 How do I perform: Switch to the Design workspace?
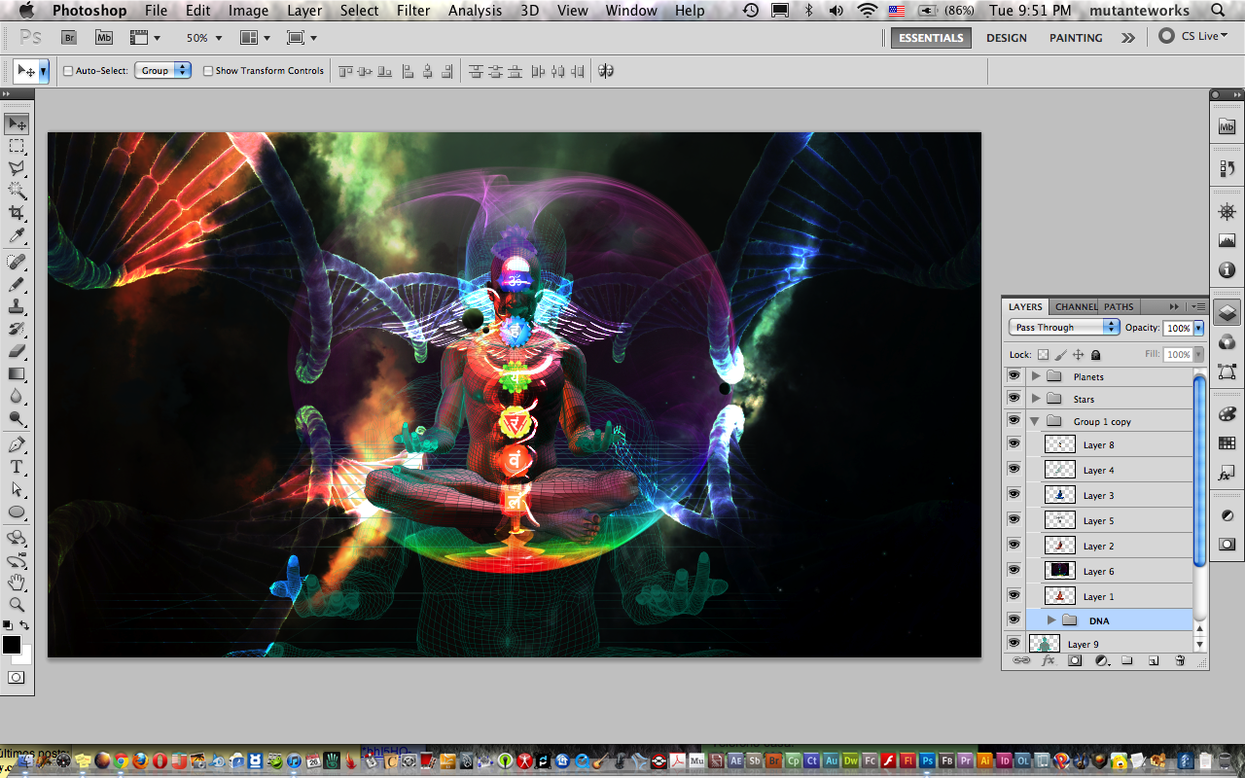click(1006, 38)
